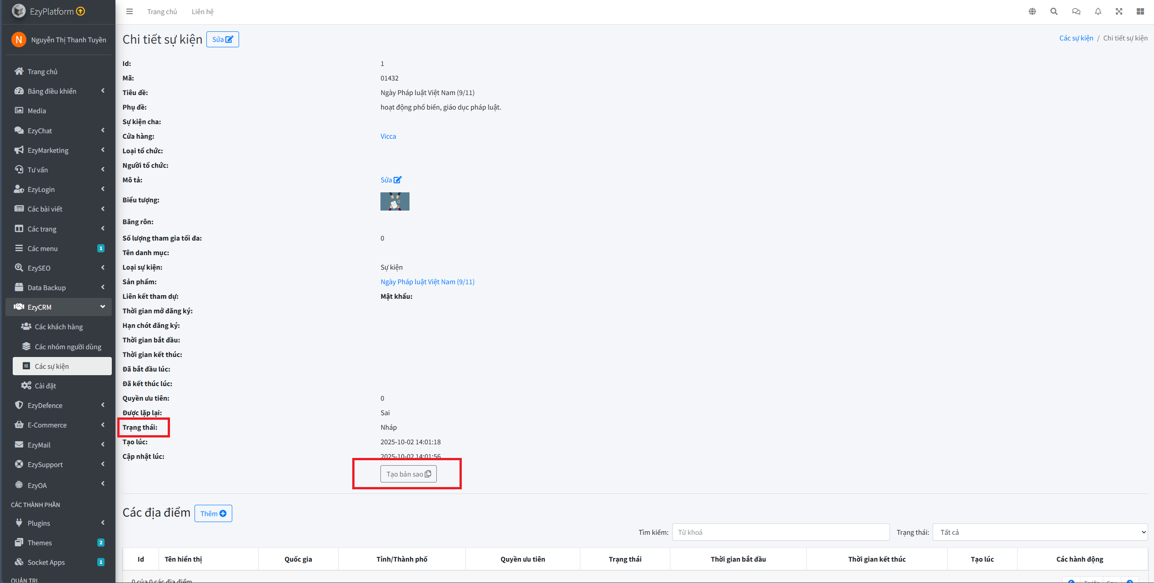Select Các khách hàng in sidebar

pyautogui.click(x=59, y=327)
